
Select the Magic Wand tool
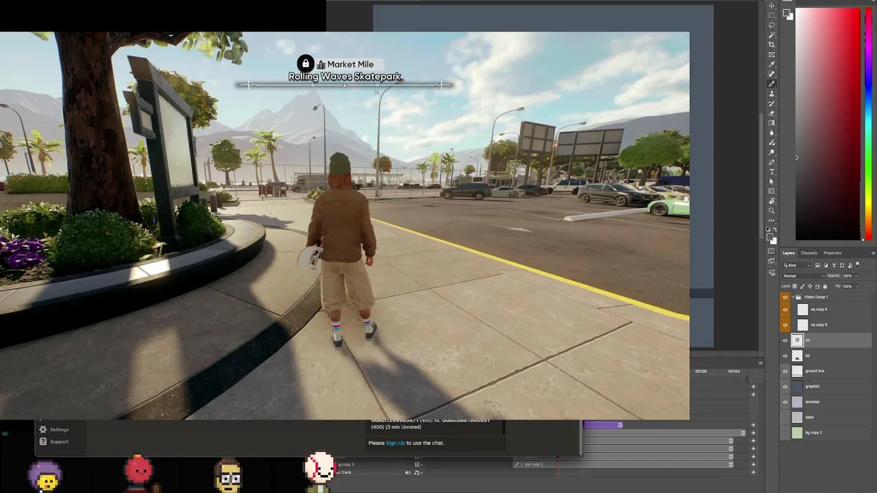pos(772,34)
